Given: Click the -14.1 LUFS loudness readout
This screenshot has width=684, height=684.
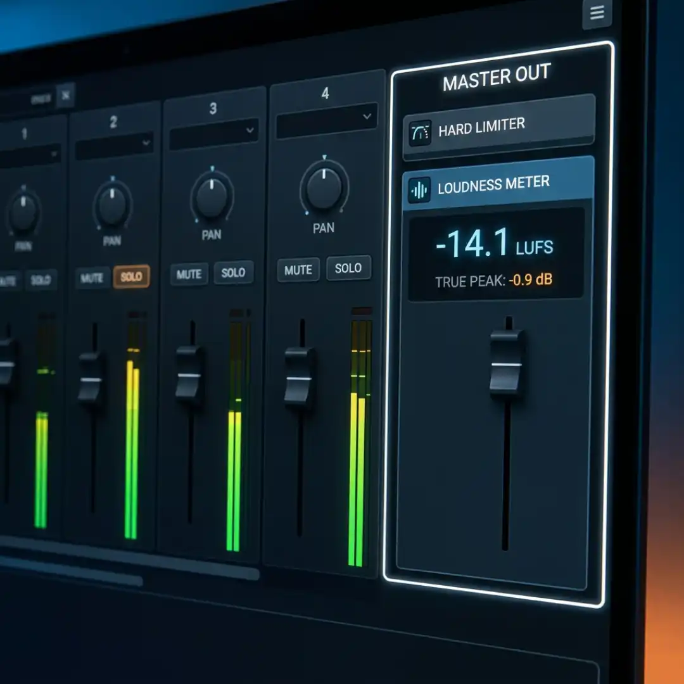Looking at the screenshot, I should click(x=495, y=244).
